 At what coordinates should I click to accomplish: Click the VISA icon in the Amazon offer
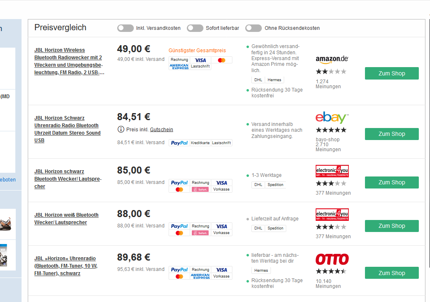[201, 60]
